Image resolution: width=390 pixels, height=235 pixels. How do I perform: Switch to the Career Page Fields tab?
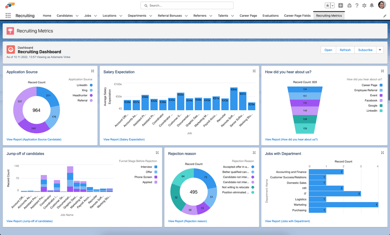tap(297, 16)
